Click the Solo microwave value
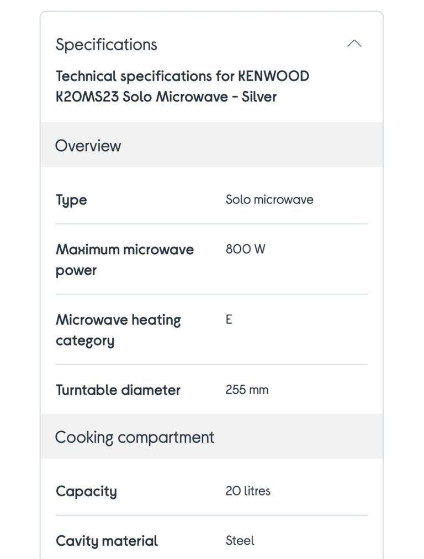This screenshot has height=559, width=424. pos(269,199)
